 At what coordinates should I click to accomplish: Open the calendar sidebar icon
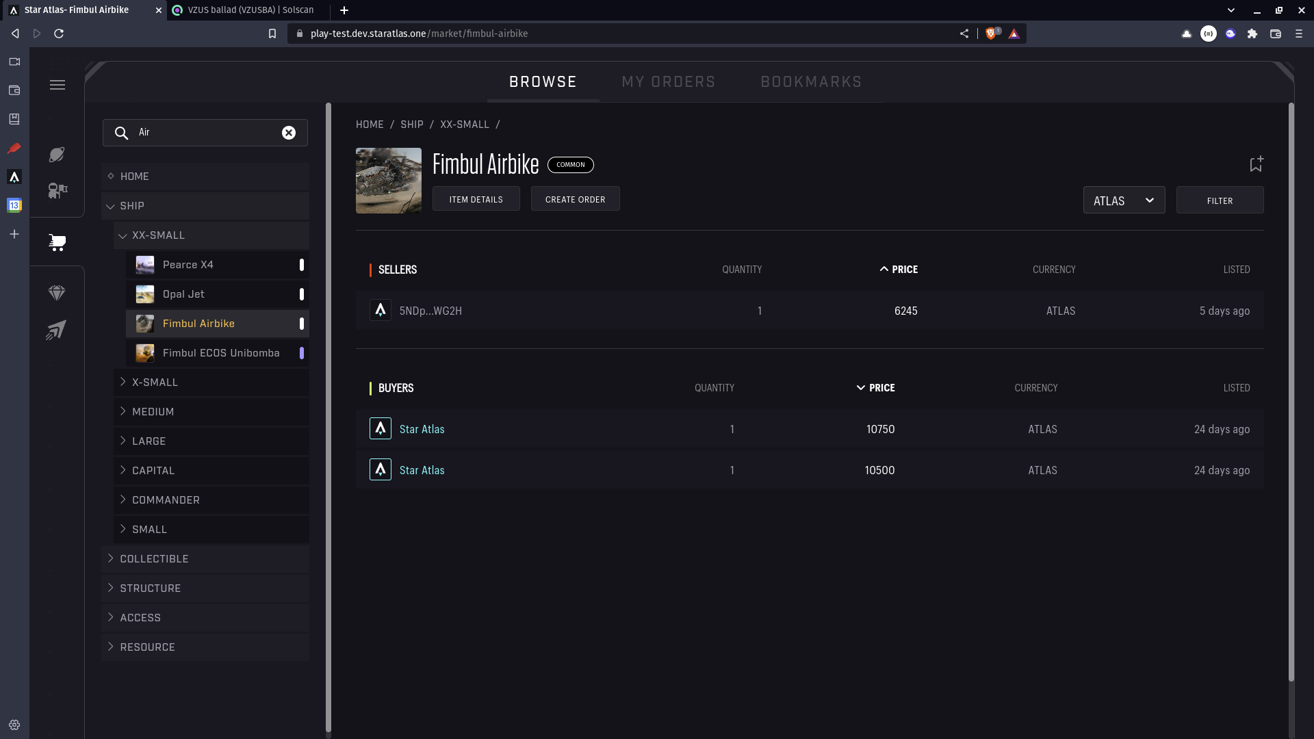coord(14,205)
